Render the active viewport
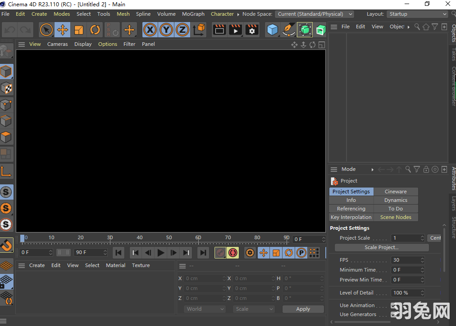The image size is (456, 326). coord(219,30)
